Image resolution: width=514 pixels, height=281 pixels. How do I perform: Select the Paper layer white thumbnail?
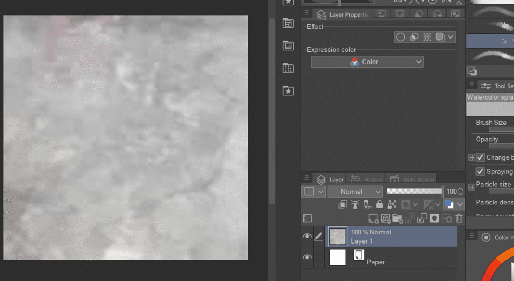338,257
